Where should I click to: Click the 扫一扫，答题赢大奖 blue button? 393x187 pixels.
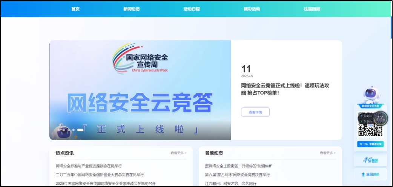[370, 144]
